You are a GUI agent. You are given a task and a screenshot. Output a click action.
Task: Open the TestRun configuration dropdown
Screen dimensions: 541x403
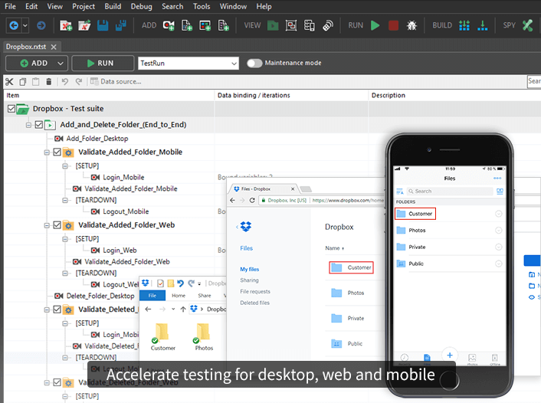pyautogui.click(x=234, y=64)
